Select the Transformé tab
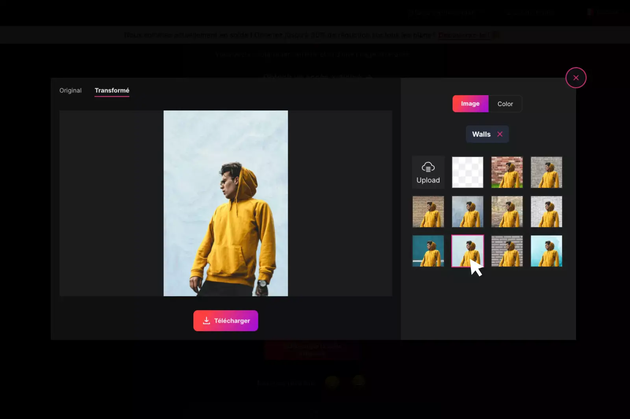This screenshot has height=419, width=630. tap(112, 90)
